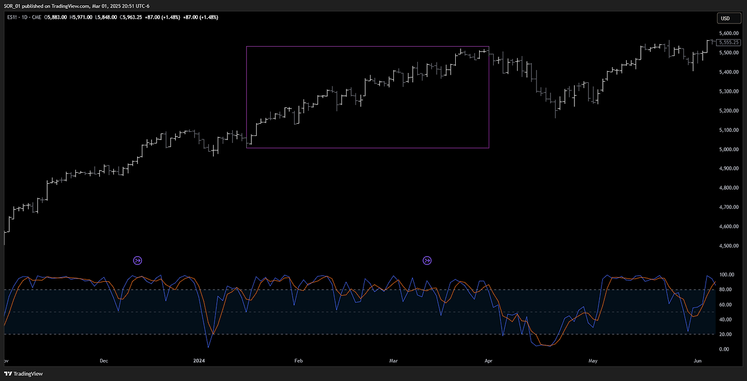The width and height of the screenshot is (747, 381).
Task: Click the Apr label on the time axis
Action: click(488, 361)
